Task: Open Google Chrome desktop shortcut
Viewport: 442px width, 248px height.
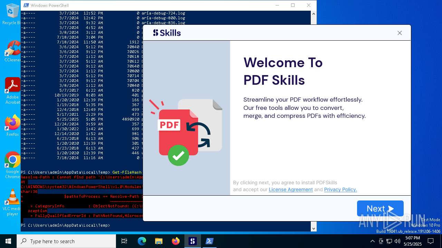Action: click(x=12, y=165)
